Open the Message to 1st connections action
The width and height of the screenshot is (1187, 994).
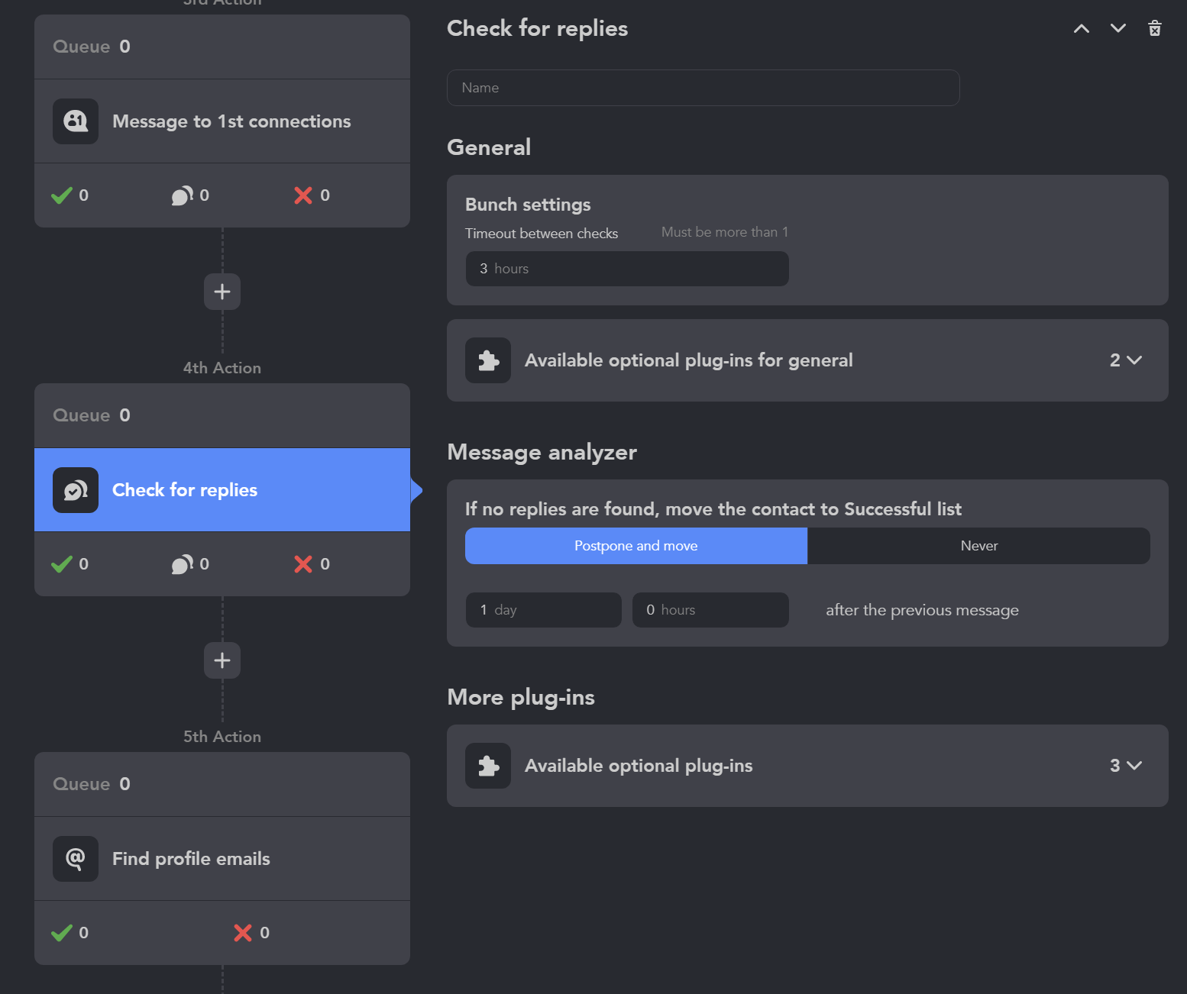[231, 121]
